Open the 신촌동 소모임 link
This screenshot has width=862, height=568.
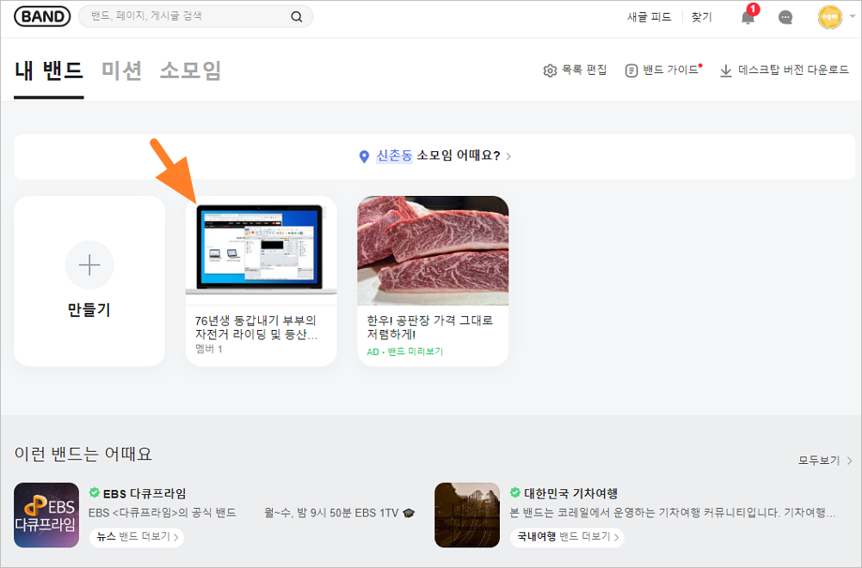(x=394, y=156)
